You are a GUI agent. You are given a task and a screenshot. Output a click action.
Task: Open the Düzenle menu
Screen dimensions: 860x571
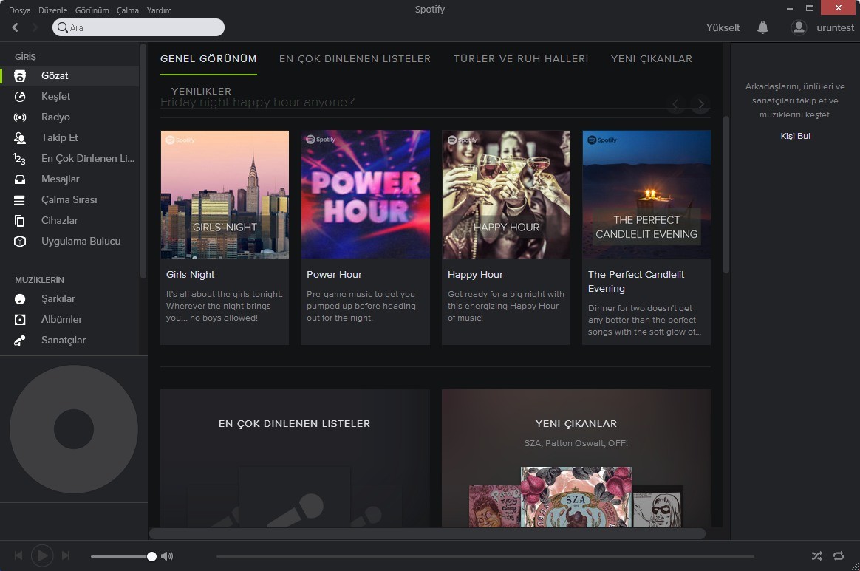[x=52, y=10]
